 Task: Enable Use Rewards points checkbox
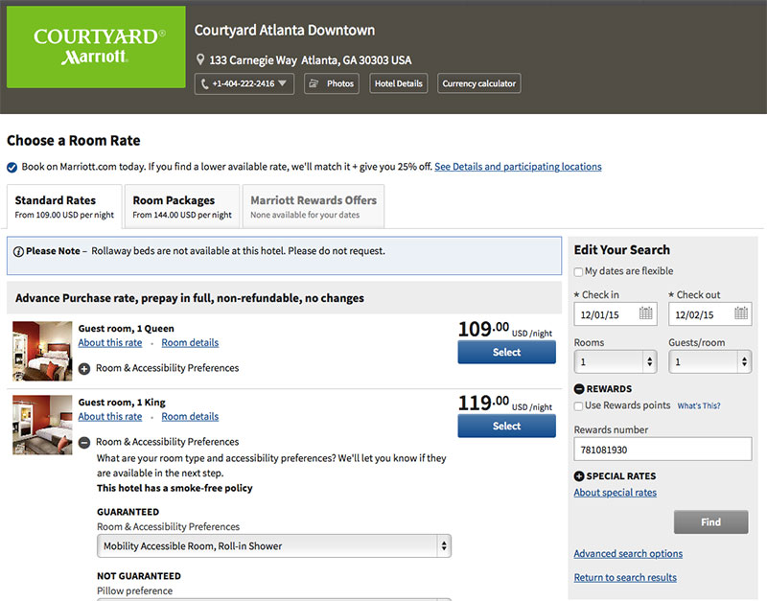click(579, 405)
